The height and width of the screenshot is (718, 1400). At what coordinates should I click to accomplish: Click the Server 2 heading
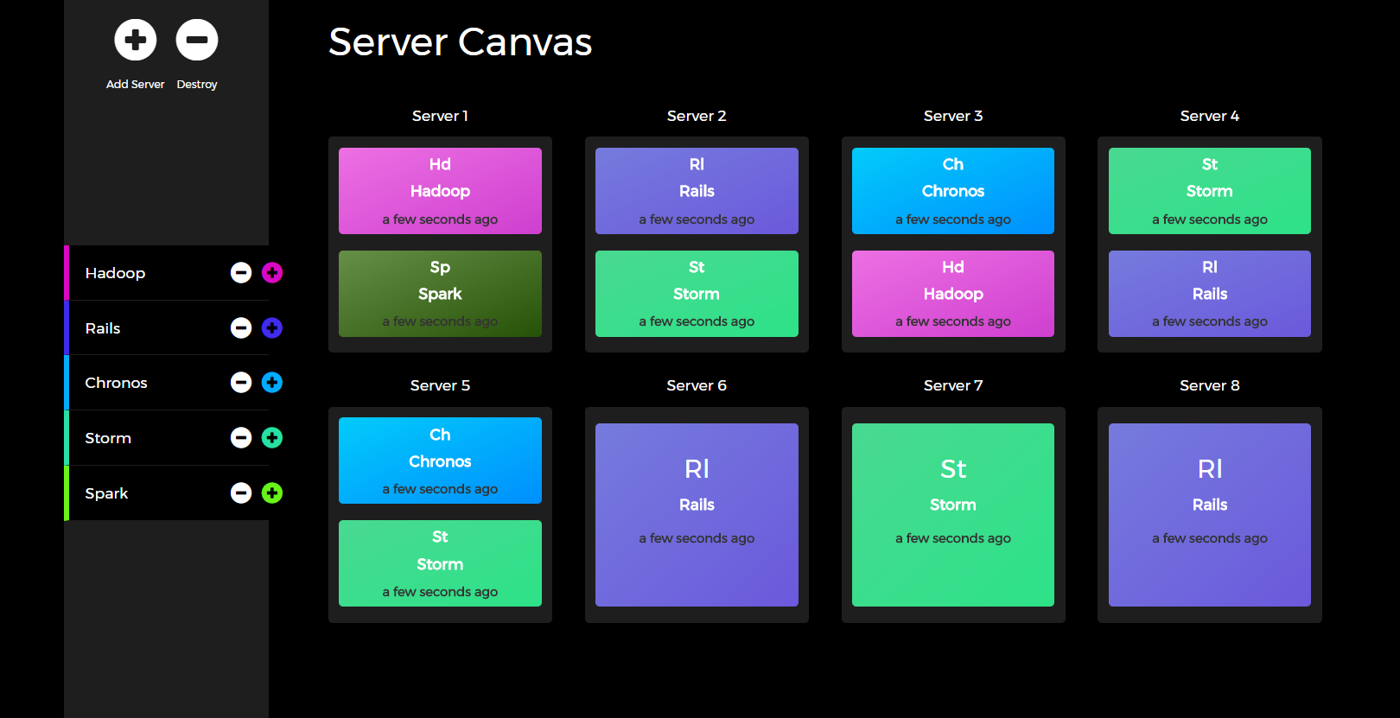coord(697,116)
